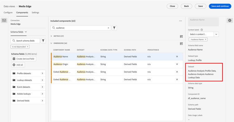Click the filter icon next to schema fields search
234x122 pixels.
coord(43,41)
